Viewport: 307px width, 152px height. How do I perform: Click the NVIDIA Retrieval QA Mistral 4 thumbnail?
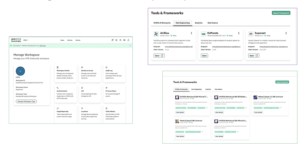pos(216,121)
